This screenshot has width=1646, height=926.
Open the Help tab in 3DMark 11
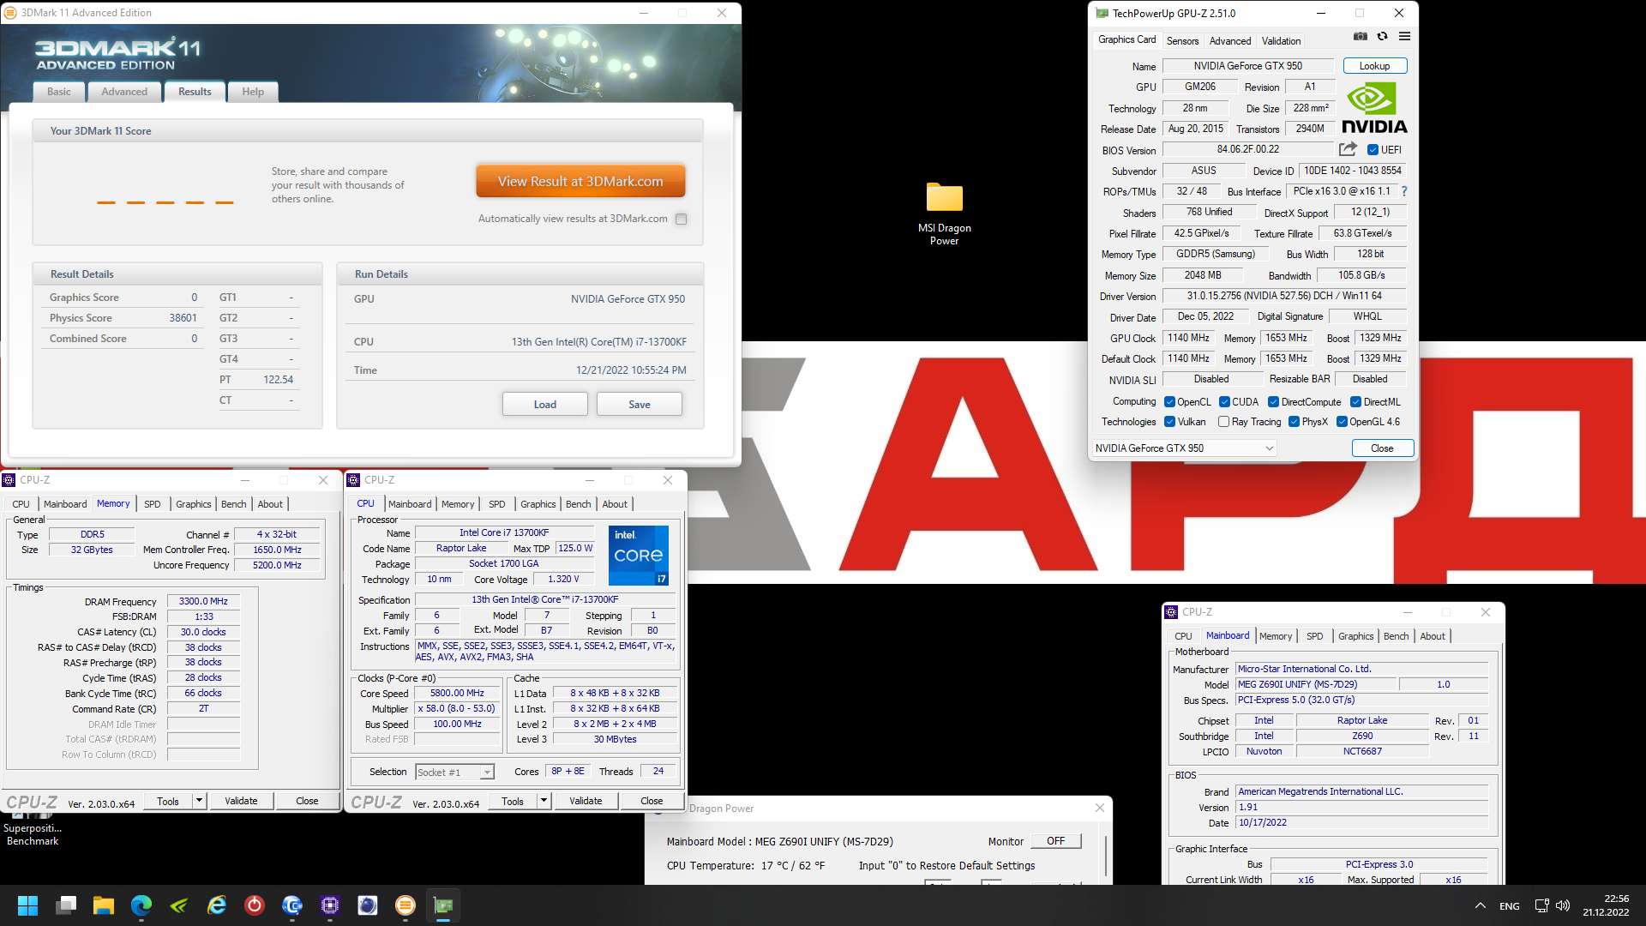coord(253,92)
